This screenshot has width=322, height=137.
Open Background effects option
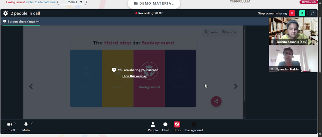click(x=194, y=127)
